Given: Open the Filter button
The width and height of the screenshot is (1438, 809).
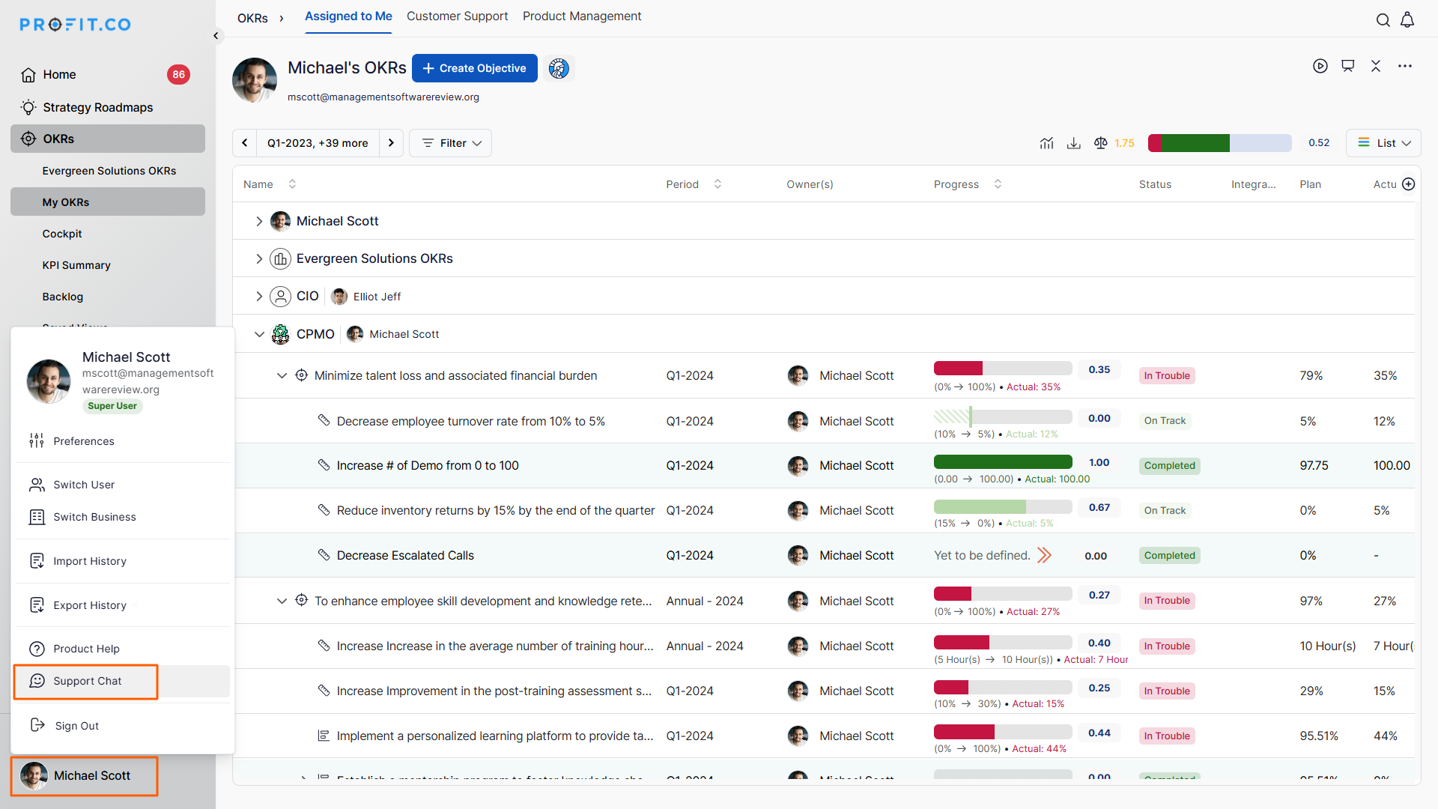Looking at the screenshot, I should 450,143.
